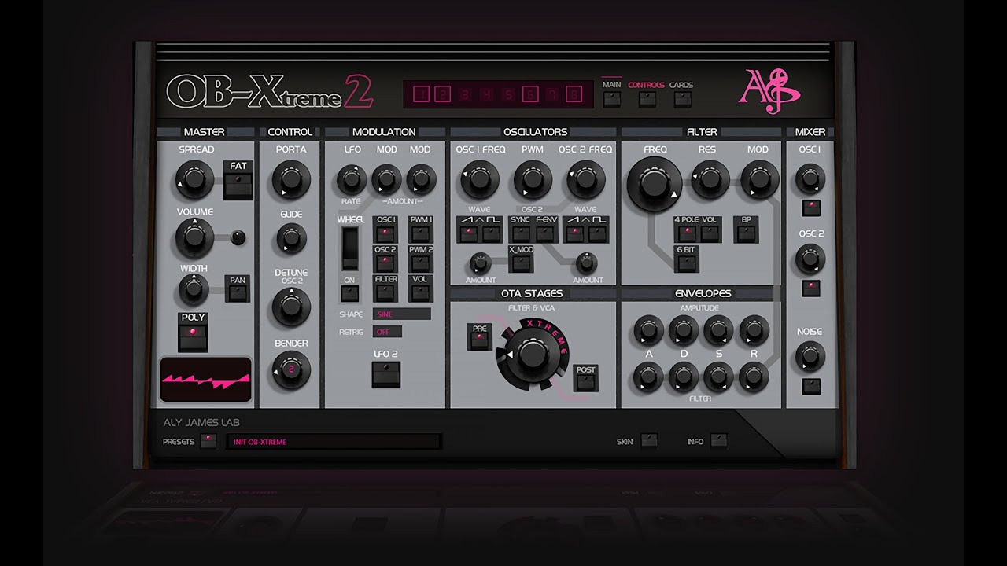Enable the mixer NOISE button

tap(810, 386)
